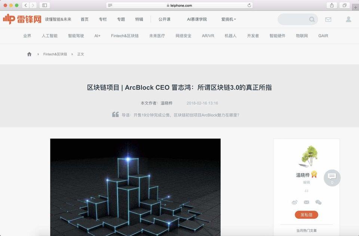Viewport: 359px width, 236px height.
Task: Open the user profile icon
Action: [x=349, y=19]
